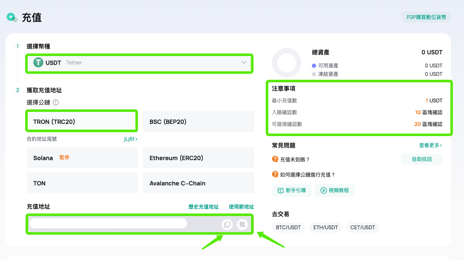Open the 新手引導 guide button

tap(292, 190)
